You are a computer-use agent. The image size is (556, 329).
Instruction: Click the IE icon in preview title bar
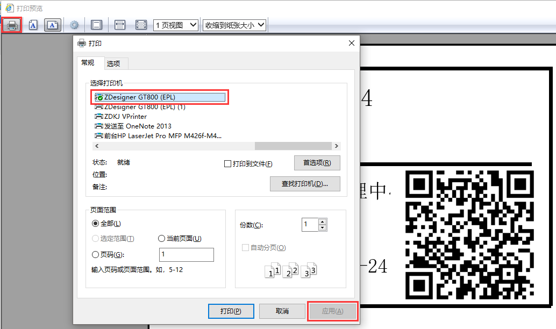[x=9, y=8]
